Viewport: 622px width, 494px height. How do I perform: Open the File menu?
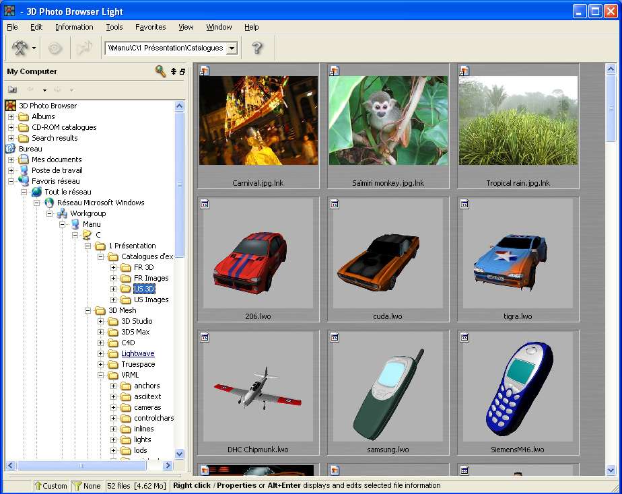[12, 27]
